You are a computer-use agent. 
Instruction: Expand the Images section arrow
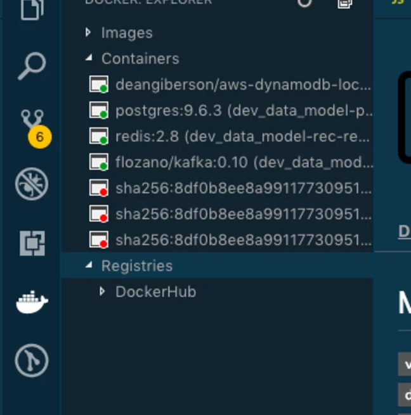point(88,32)
